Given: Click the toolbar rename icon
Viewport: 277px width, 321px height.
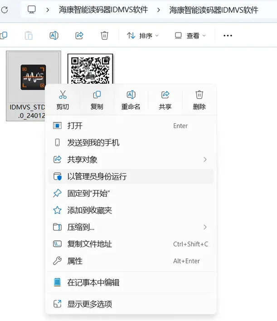Looking at the screenshot, I should 54,35.
